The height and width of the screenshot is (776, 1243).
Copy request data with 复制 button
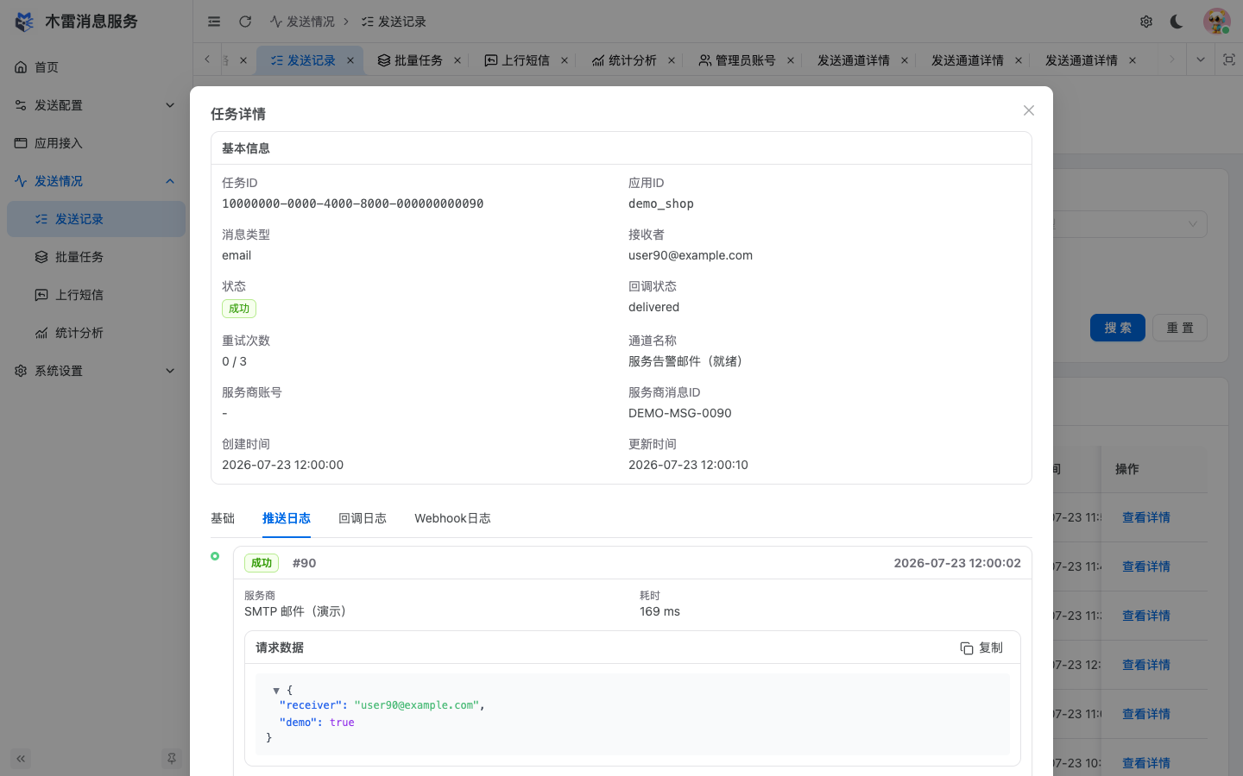coord(981,648)
